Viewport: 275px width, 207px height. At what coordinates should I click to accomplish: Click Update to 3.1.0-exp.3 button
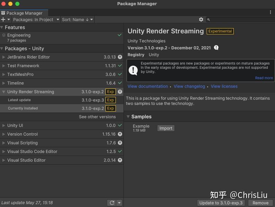(x=221, y=203)
